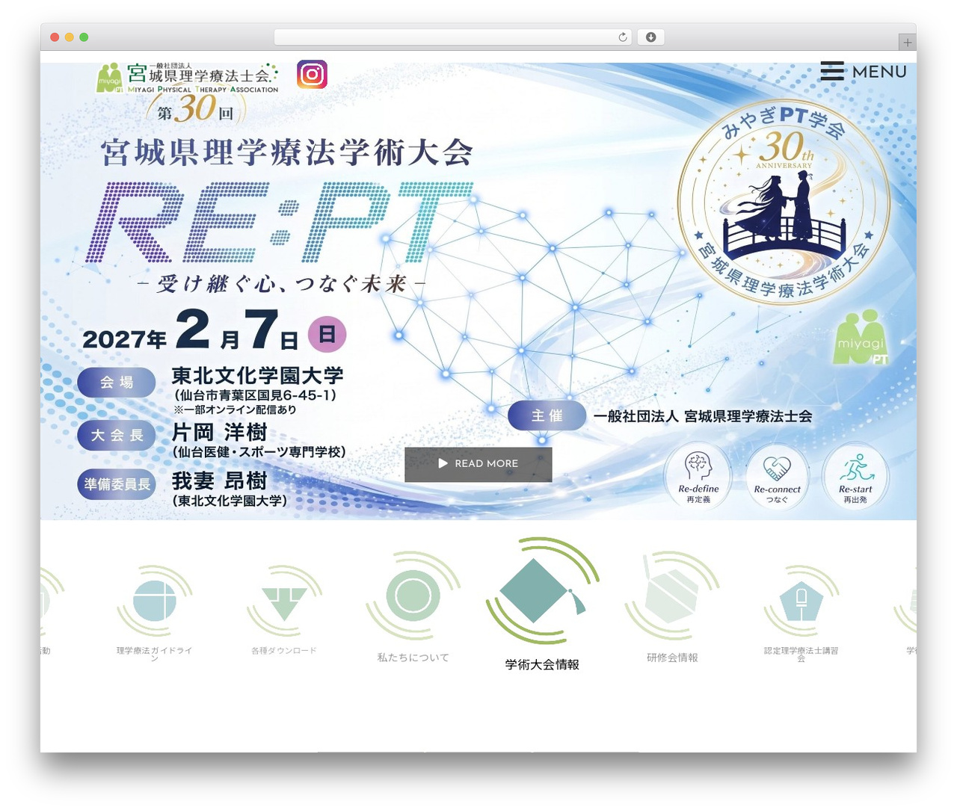Select the Re-start running figure icon
957x810 pixels.
[x=855, y=476]
